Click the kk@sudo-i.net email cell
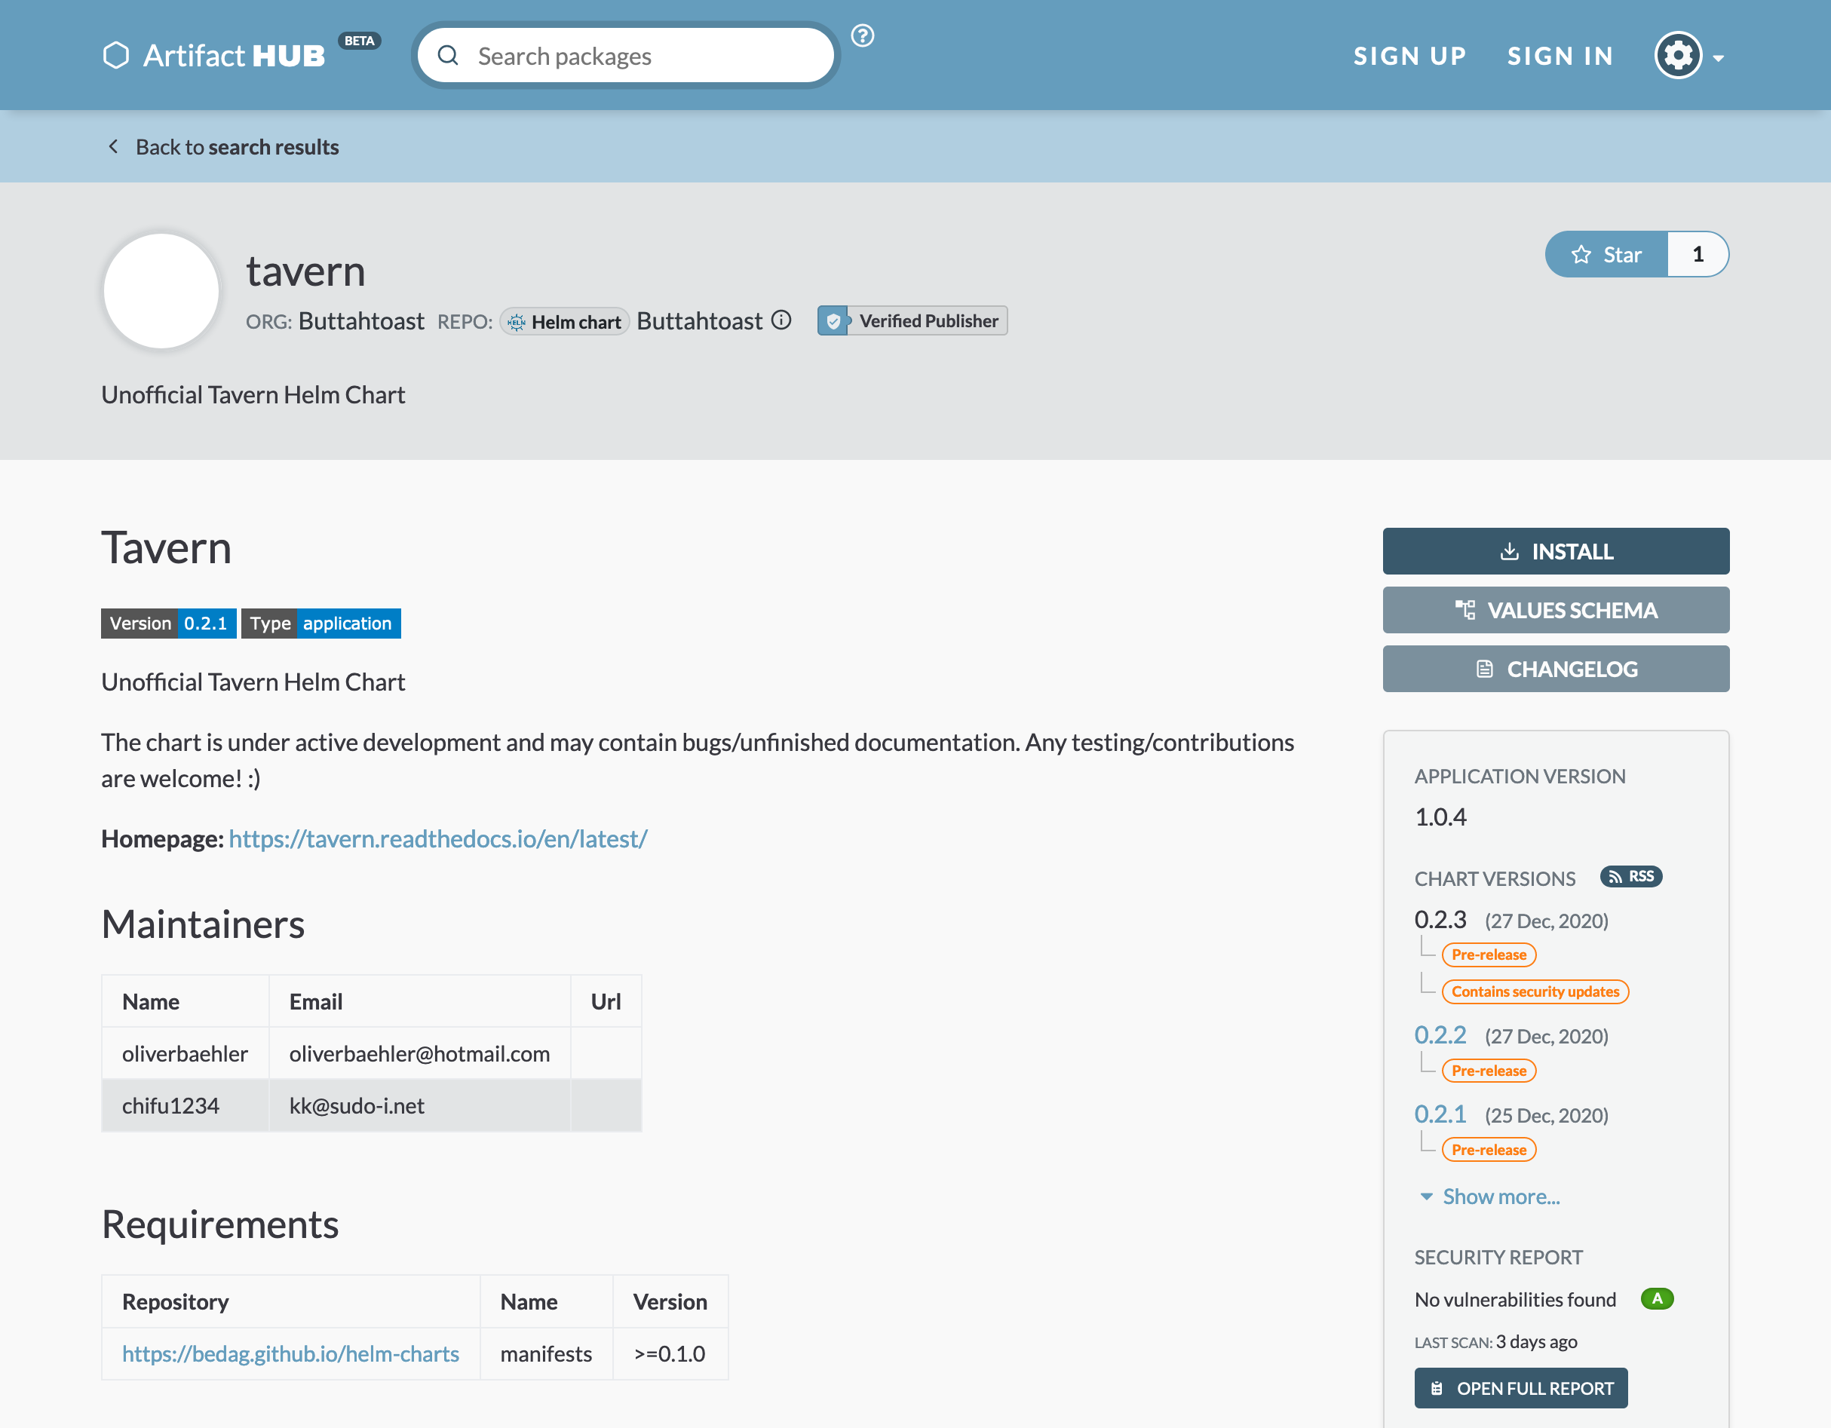The width and height of the screenshot is (1831, 1428). point(419,1106)
